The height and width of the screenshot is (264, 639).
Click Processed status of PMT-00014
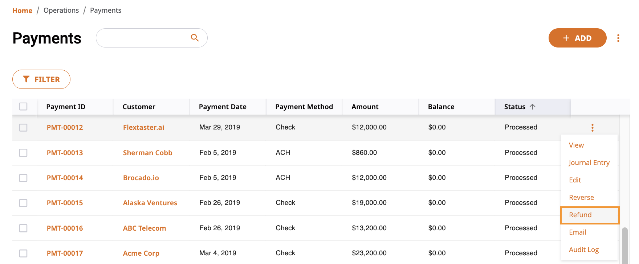(521, 178)
